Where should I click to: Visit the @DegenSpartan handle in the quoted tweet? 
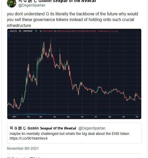click(92, 128)
